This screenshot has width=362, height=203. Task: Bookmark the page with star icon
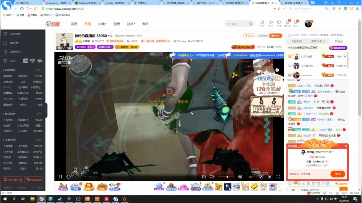(x=279, y=9)
